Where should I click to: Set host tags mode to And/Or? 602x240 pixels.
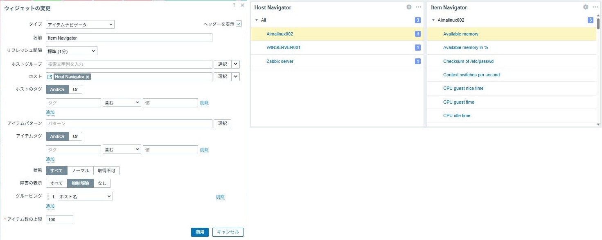pos(57,89)
